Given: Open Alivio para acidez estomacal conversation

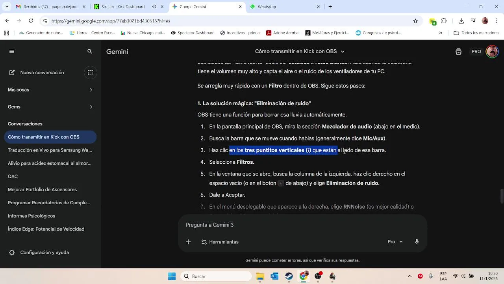Looking at the screenshot, I should 50,163.
